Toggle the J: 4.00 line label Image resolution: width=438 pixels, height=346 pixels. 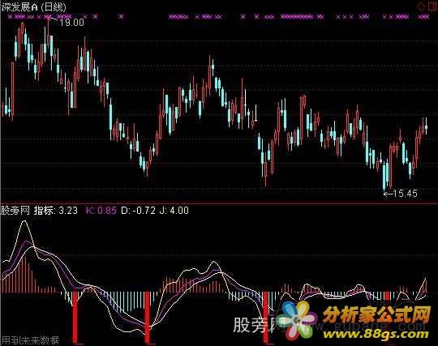coord(174,211)
